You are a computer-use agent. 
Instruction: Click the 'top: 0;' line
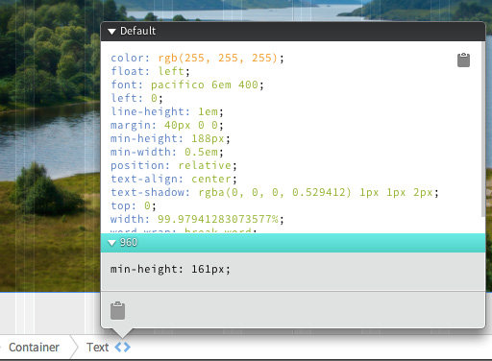[x=134, y=205]
